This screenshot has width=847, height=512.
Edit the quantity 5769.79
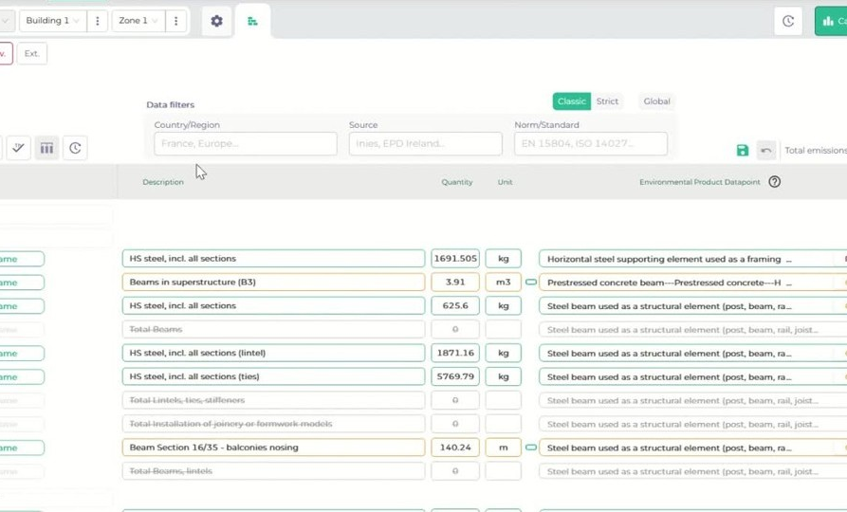pyautogui.click(x=455, y=376)
